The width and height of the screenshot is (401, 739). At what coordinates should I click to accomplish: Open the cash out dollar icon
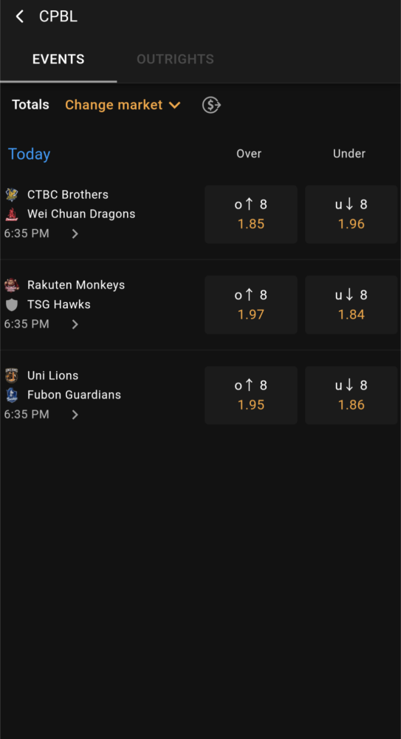point(211,105)
